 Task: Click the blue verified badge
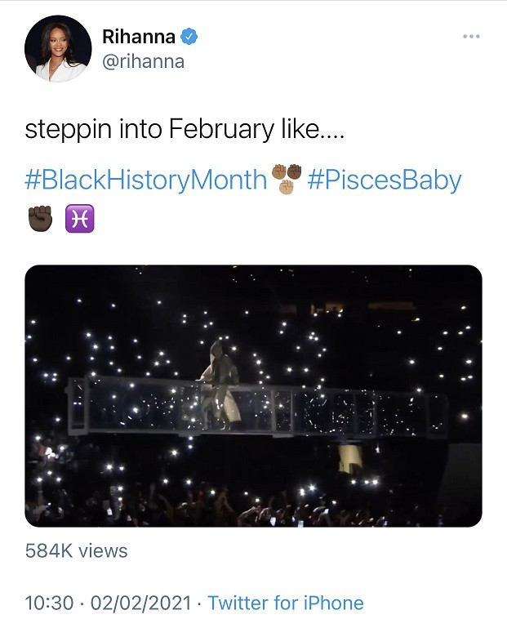click(189, 37)
